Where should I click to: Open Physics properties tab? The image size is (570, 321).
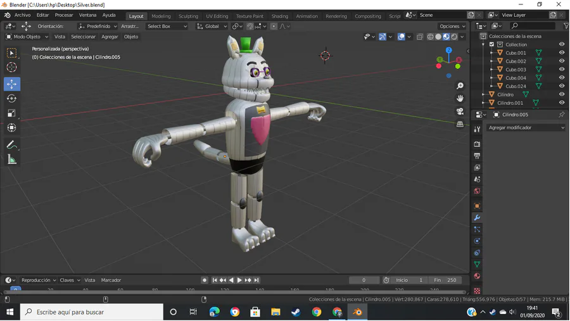pyautogui.click(x=477, y=241)
